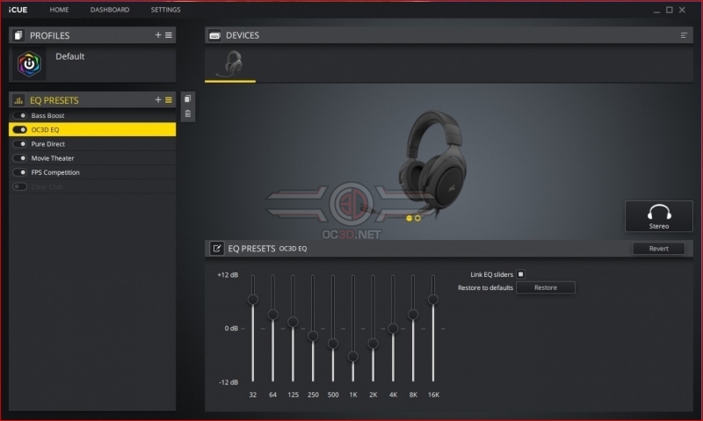The image size is (703, 421).
Task: Restore EQ to defaults
Action: [x=545, y=287]
